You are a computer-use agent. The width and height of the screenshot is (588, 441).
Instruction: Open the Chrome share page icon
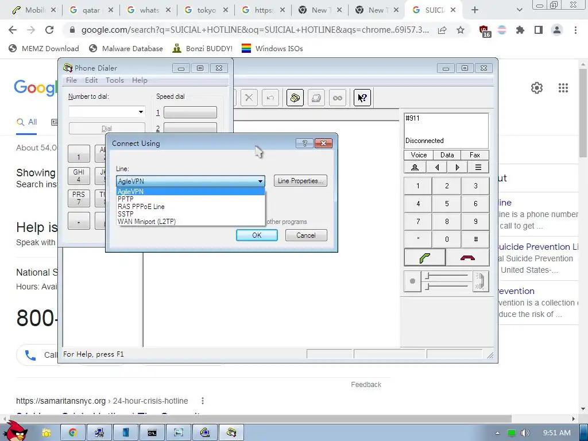pyautogui.click(x=442, y=30)
